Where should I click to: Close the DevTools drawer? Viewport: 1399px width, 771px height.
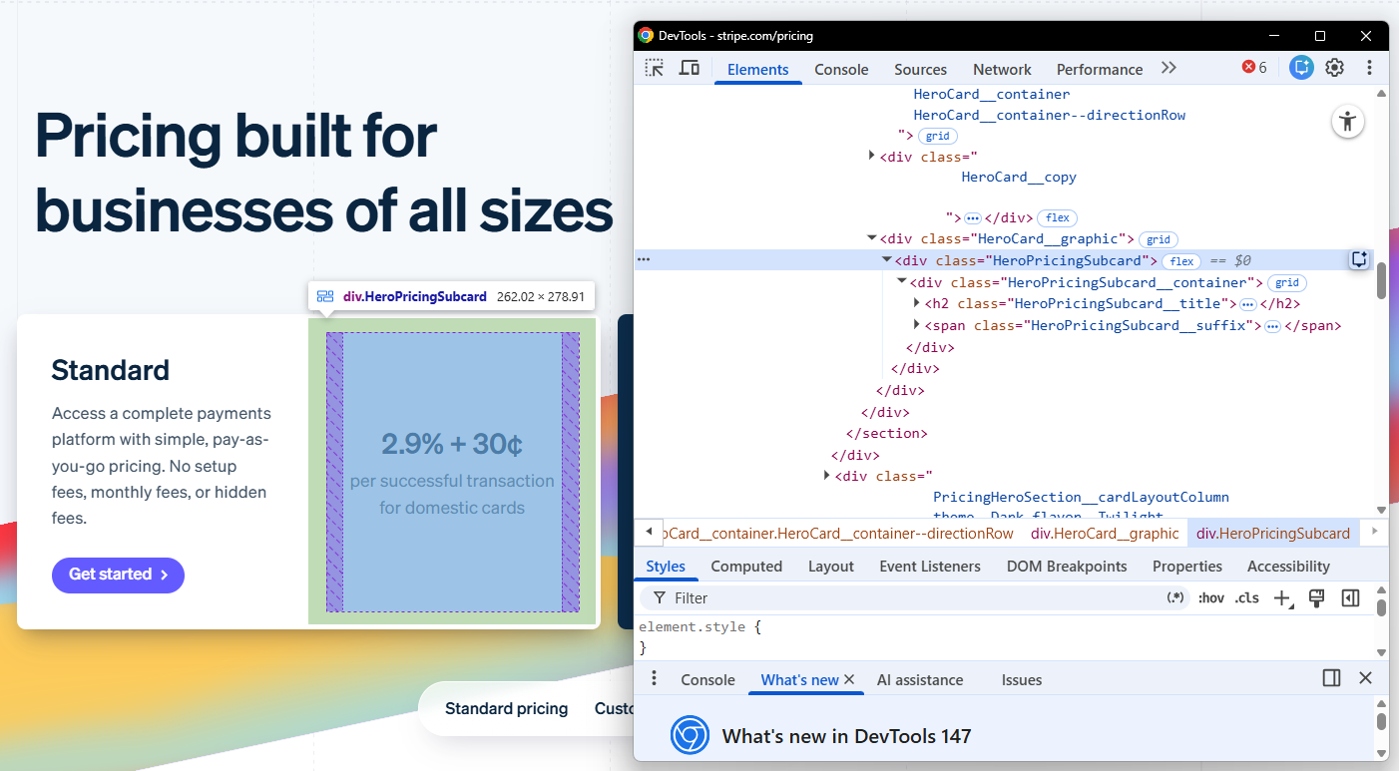[1365, 678]
